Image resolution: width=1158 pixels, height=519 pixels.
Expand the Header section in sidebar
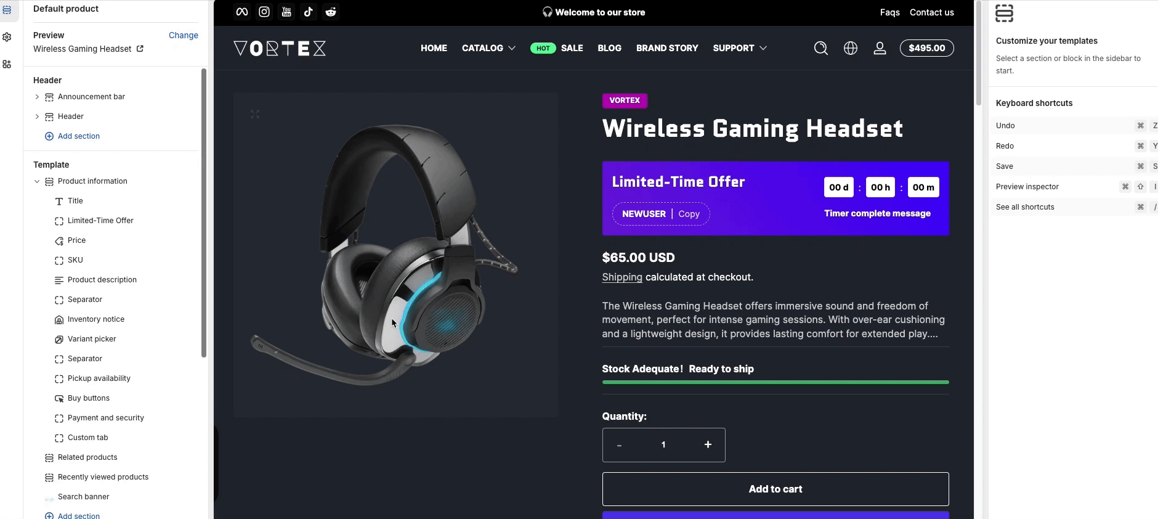point(37,116)
